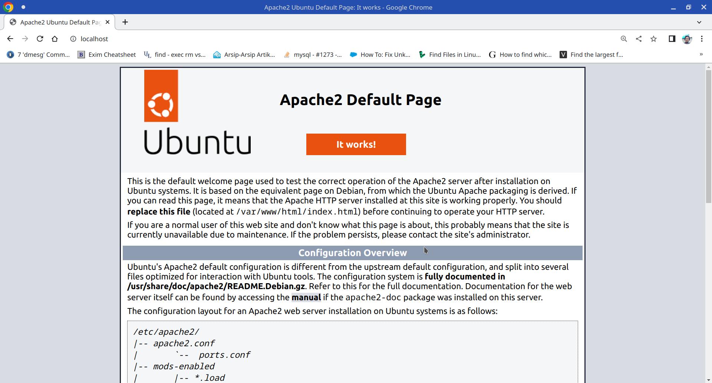This screenshot has width=712, height=383.
Task: Click the /etc/apache2/ line in tree
Action: coord(166,332)
